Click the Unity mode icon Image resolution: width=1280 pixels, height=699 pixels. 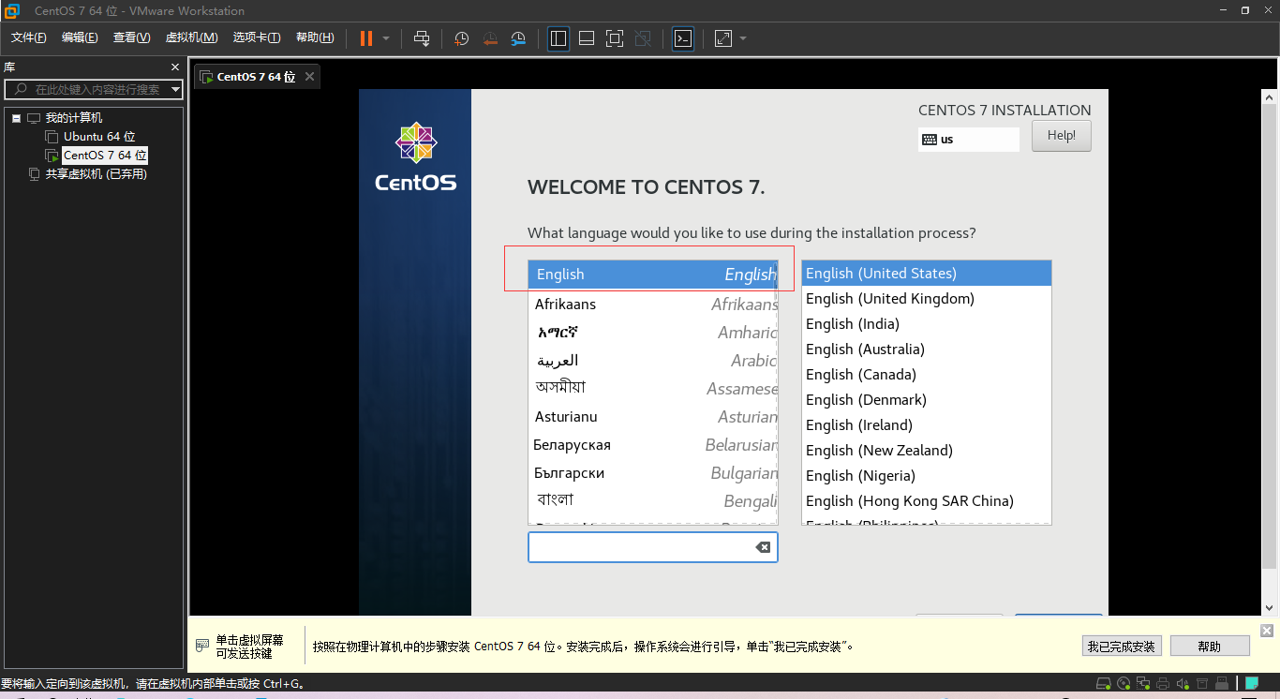click(643, 38)
